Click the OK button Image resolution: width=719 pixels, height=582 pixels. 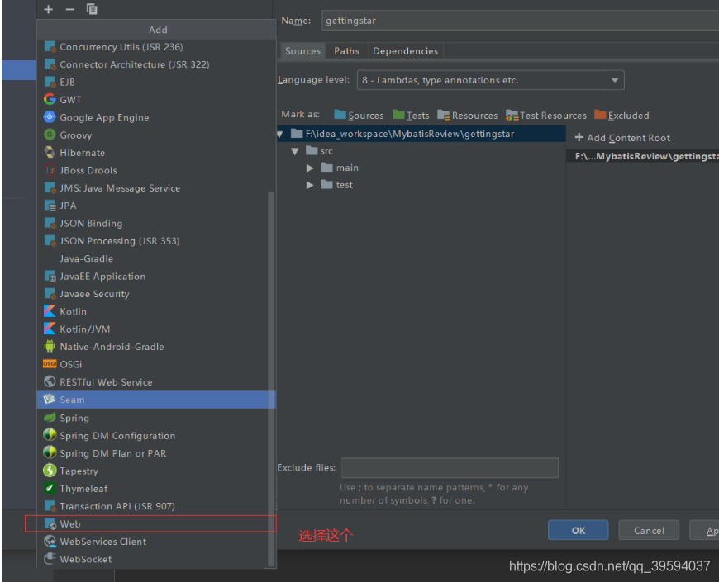click(578, 530)
